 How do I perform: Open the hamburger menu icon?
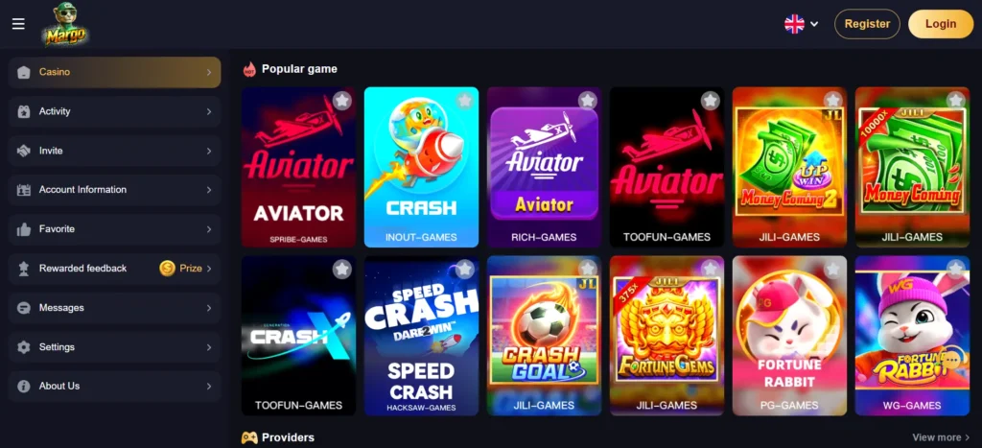pyautogui.click(x=18, y=24)
